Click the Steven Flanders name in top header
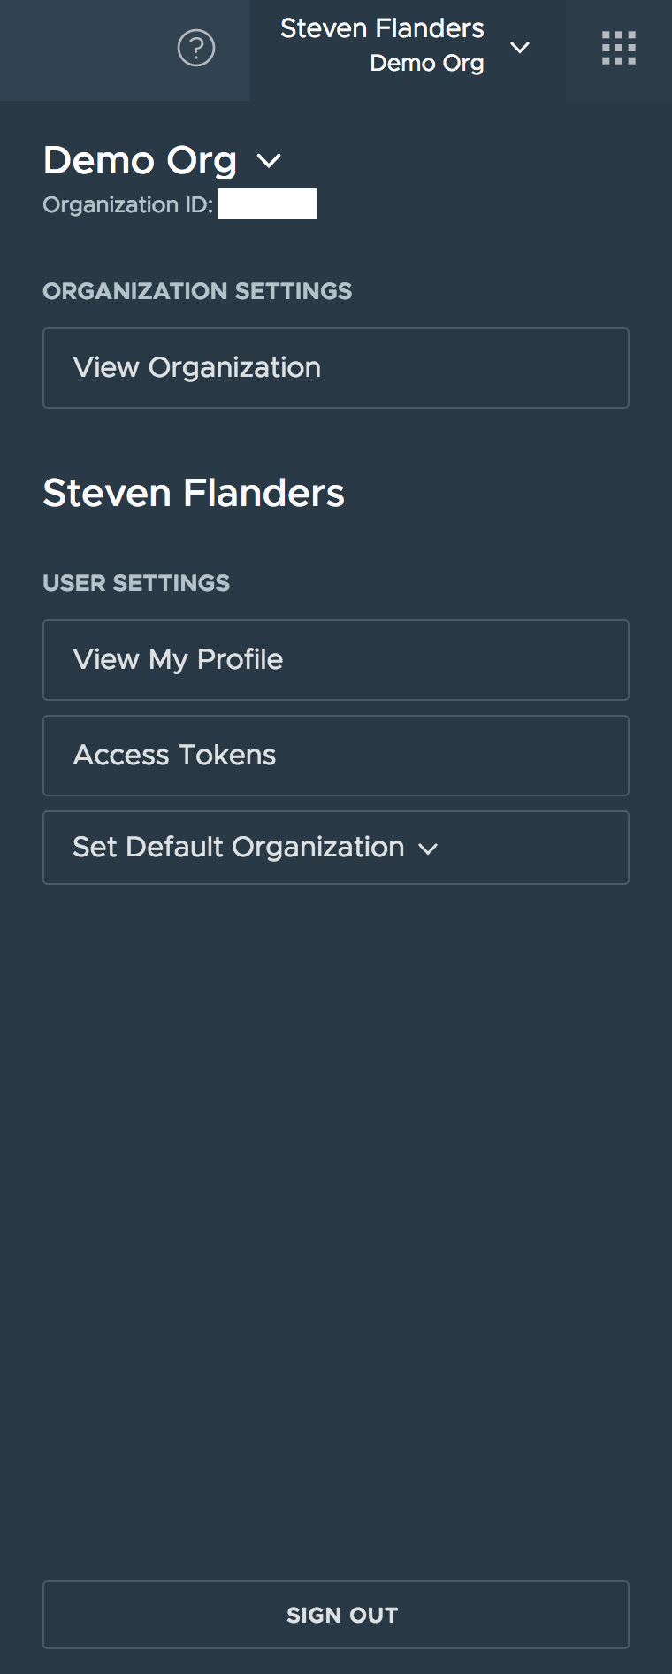The width and height of the screenshot is (672, 1674). click(x=382, y=28)
